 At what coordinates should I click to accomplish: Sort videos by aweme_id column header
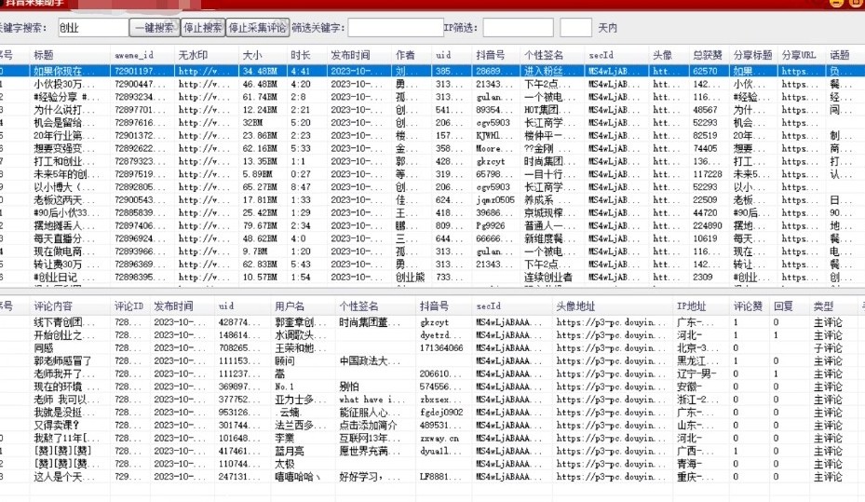134,55
